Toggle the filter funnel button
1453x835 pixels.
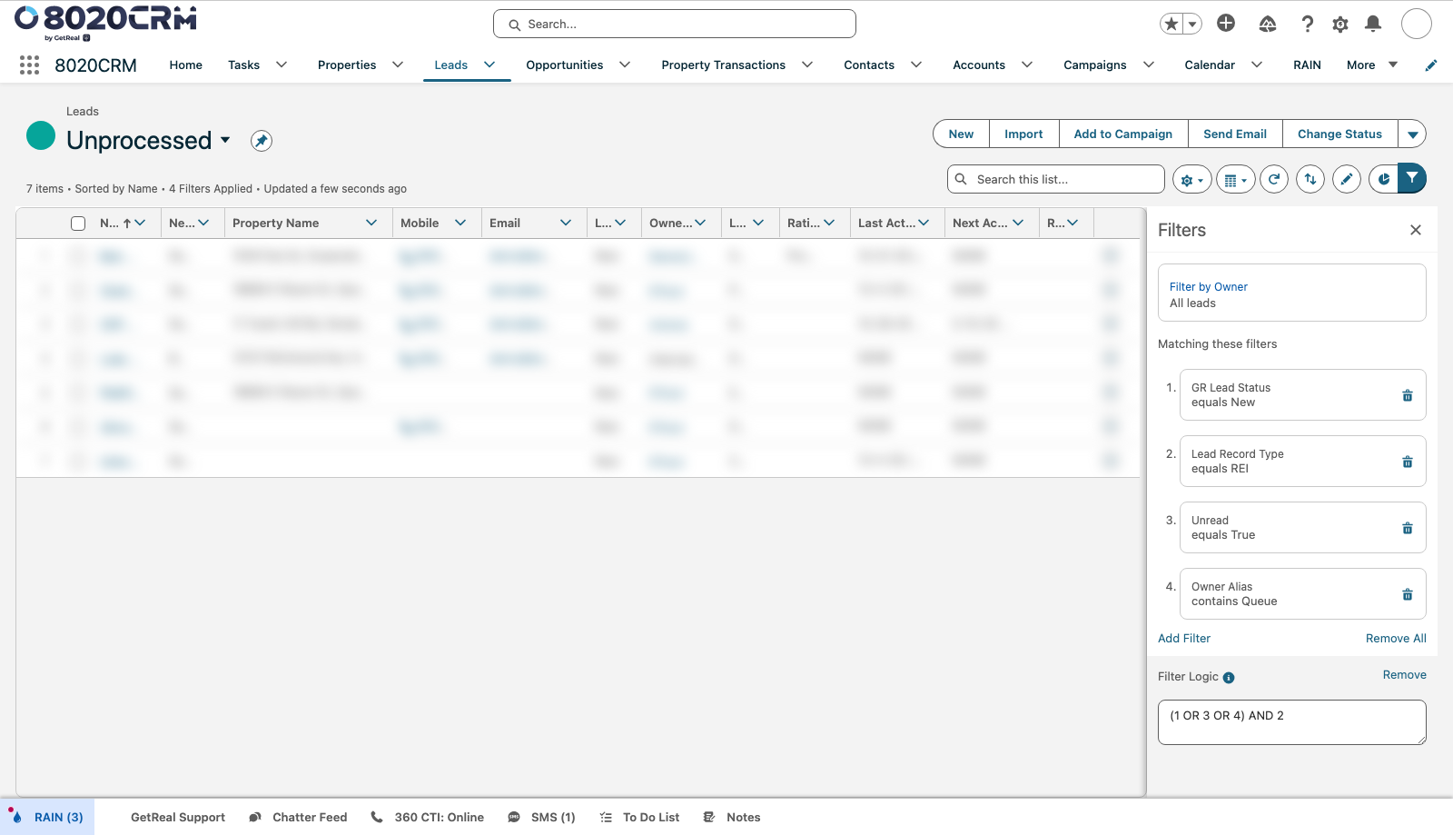point(1412,178)
